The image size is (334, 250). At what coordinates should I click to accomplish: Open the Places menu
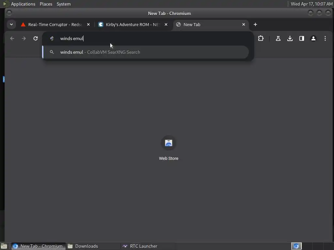[x=46, y=4]
